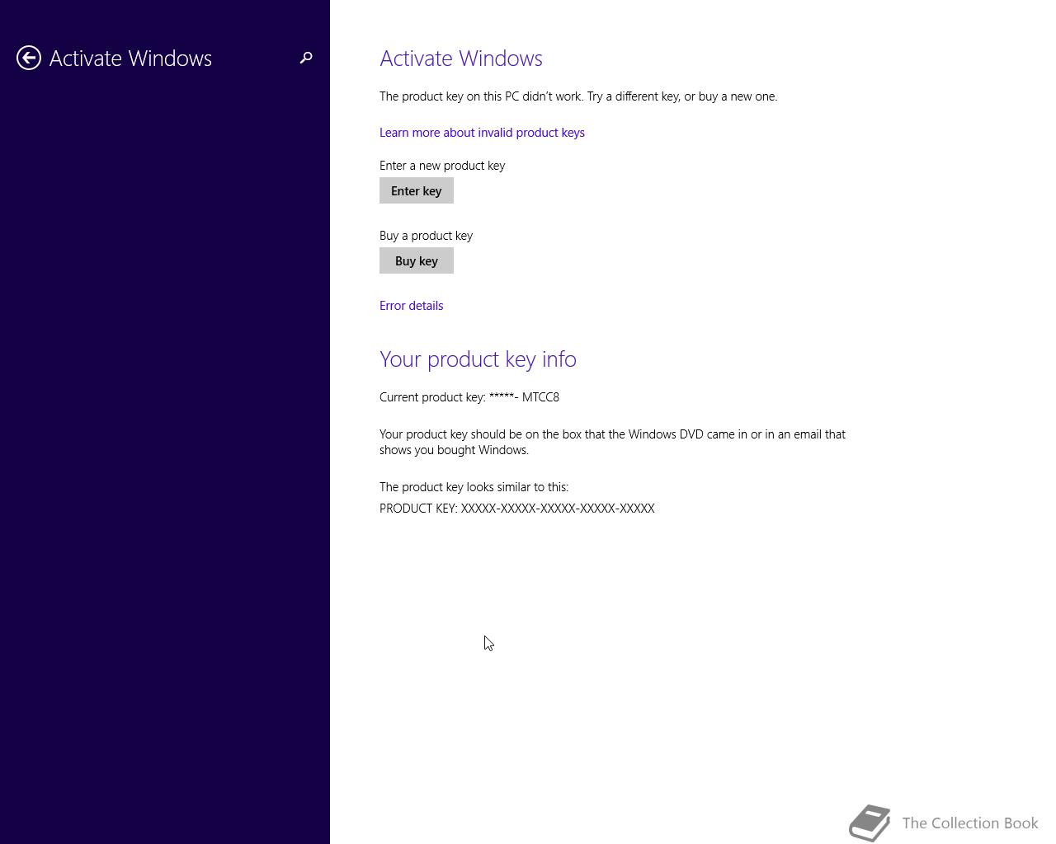Open 'Learn more about invalid product keys'

[482, 133]
